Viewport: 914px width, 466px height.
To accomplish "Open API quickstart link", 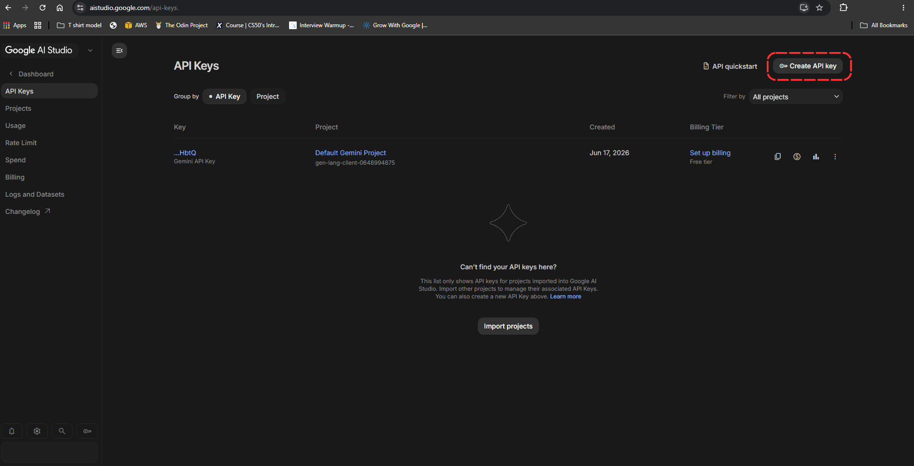I will pyautogui.click(x=730, y=66).
